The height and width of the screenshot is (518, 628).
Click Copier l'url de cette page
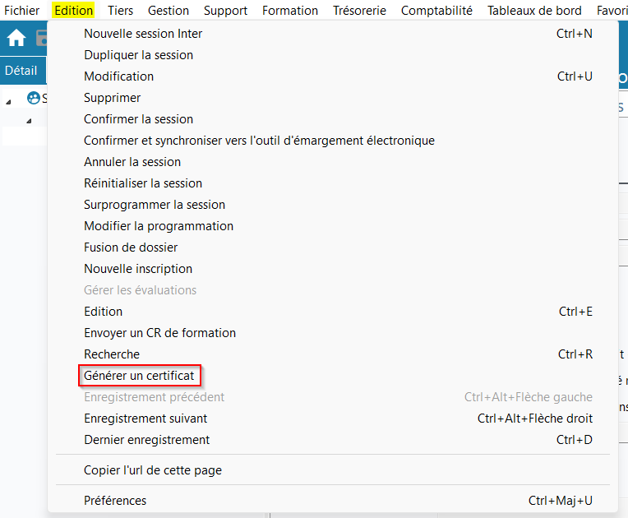tap(152, 470)
